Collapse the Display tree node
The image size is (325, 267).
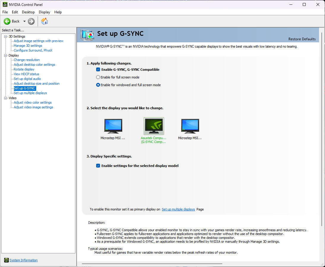click(x=6, y=55)
